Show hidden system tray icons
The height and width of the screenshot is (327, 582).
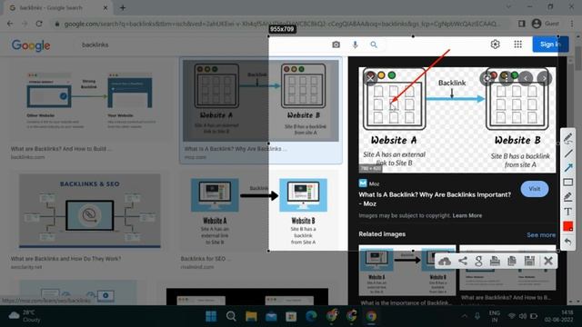(465, 316)
